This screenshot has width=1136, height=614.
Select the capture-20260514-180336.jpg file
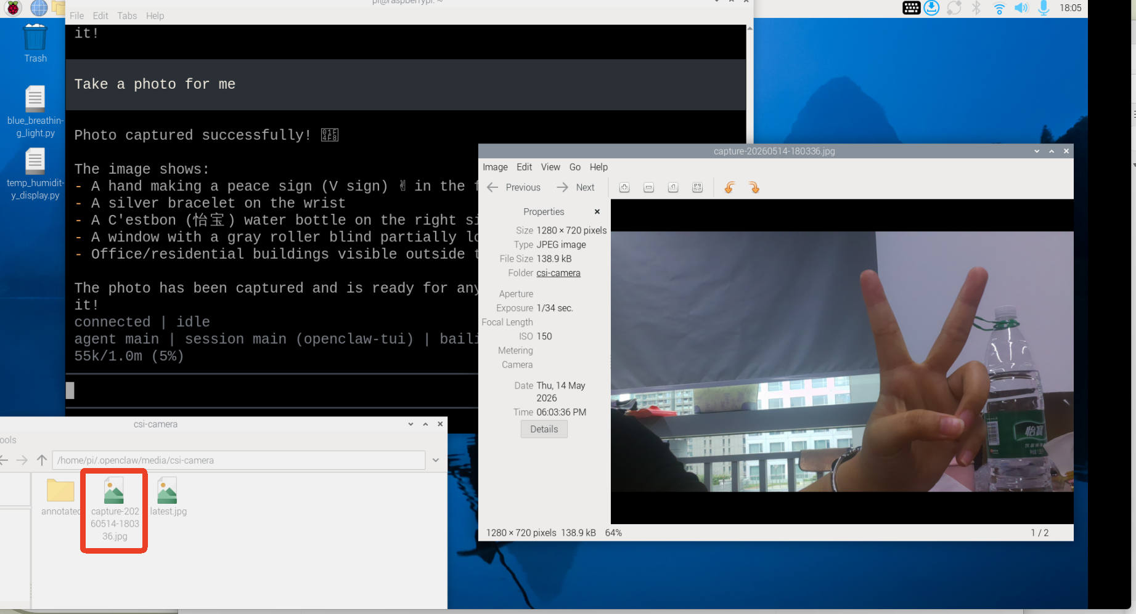coord(115,509)
